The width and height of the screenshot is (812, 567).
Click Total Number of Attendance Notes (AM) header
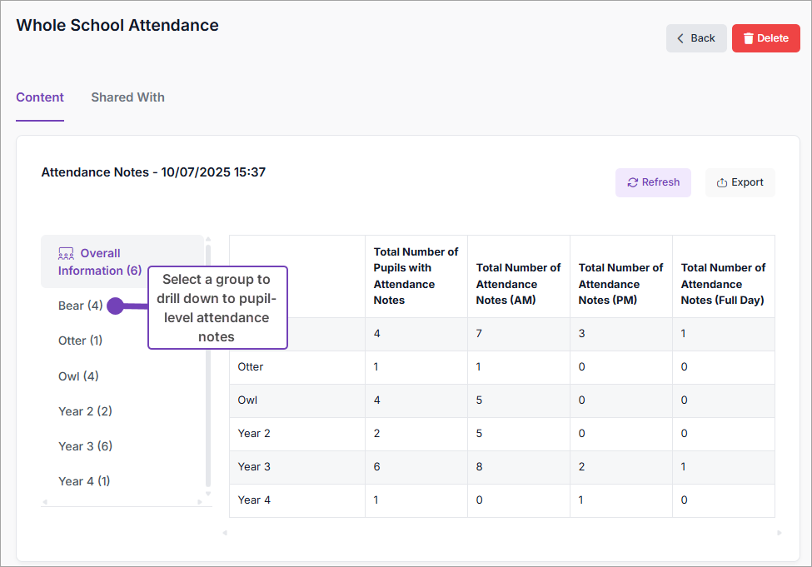tap(518, 284)
